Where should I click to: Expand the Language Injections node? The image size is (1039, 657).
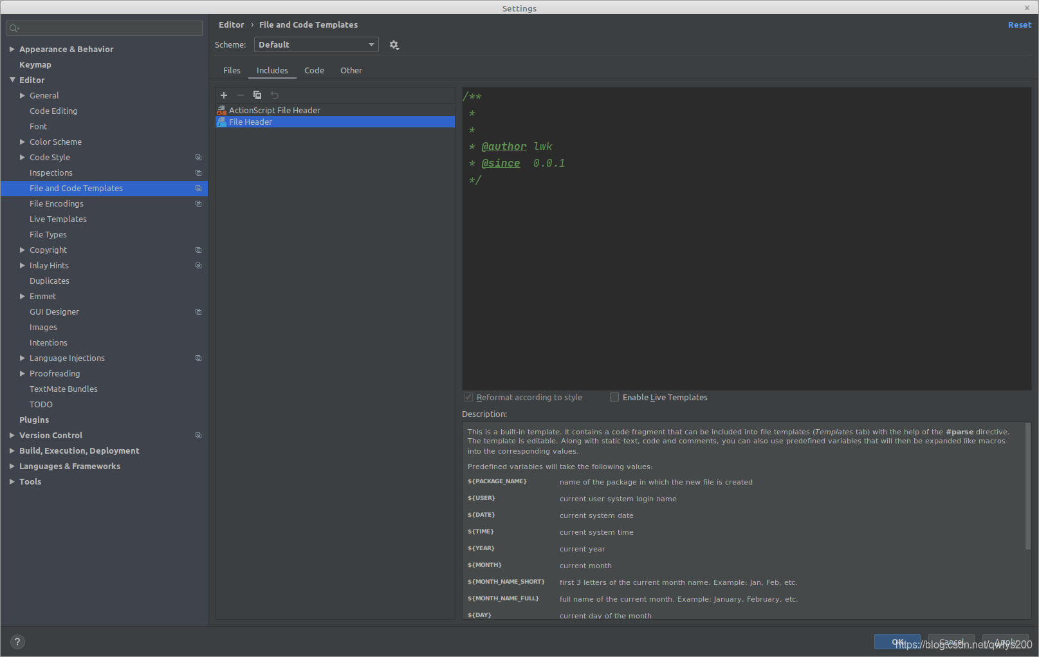point(23,358)
